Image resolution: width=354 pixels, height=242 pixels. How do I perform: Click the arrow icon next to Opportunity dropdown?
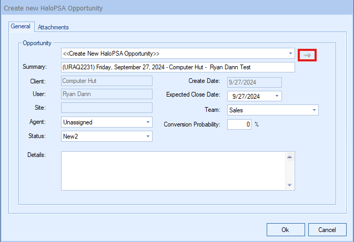(307, 55)
